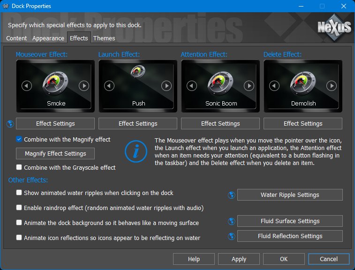
Task: Open Effect Settings for the Attention effect
Action: pos(220,124)
